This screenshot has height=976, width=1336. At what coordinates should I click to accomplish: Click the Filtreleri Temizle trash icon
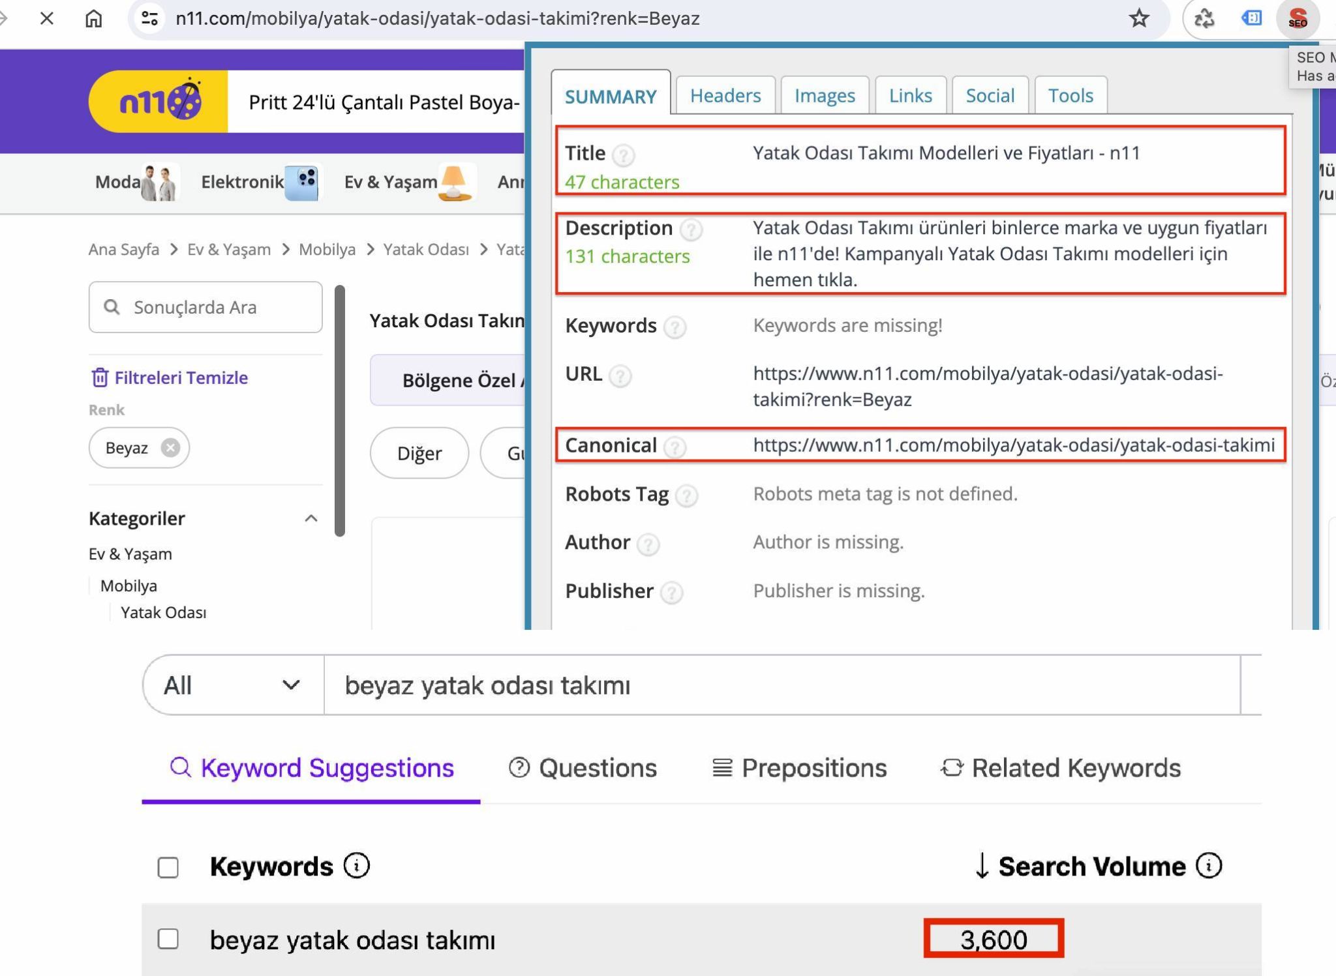point(99,377)
